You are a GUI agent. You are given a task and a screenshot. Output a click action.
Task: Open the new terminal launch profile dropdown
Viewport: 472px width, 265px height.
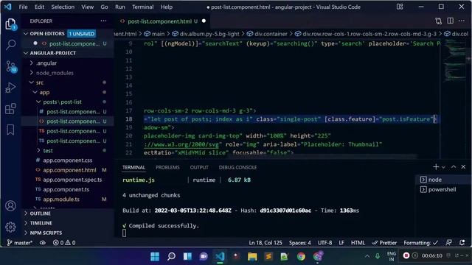[x=443, y=167]
